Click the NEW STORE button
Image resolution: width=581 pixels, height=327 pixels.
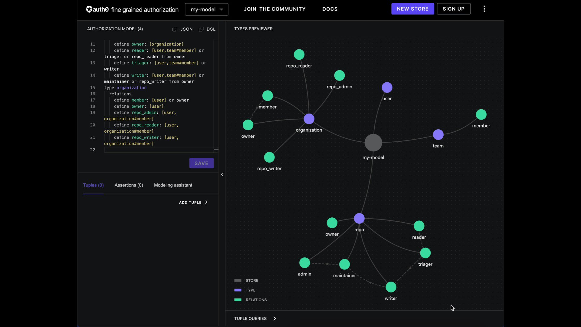coord(413,9)
